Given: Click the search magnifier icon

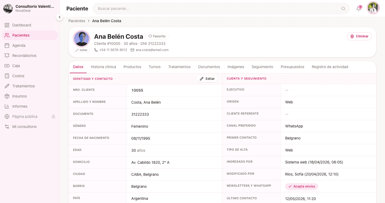Looking at the screenshot, I should 343,9.
